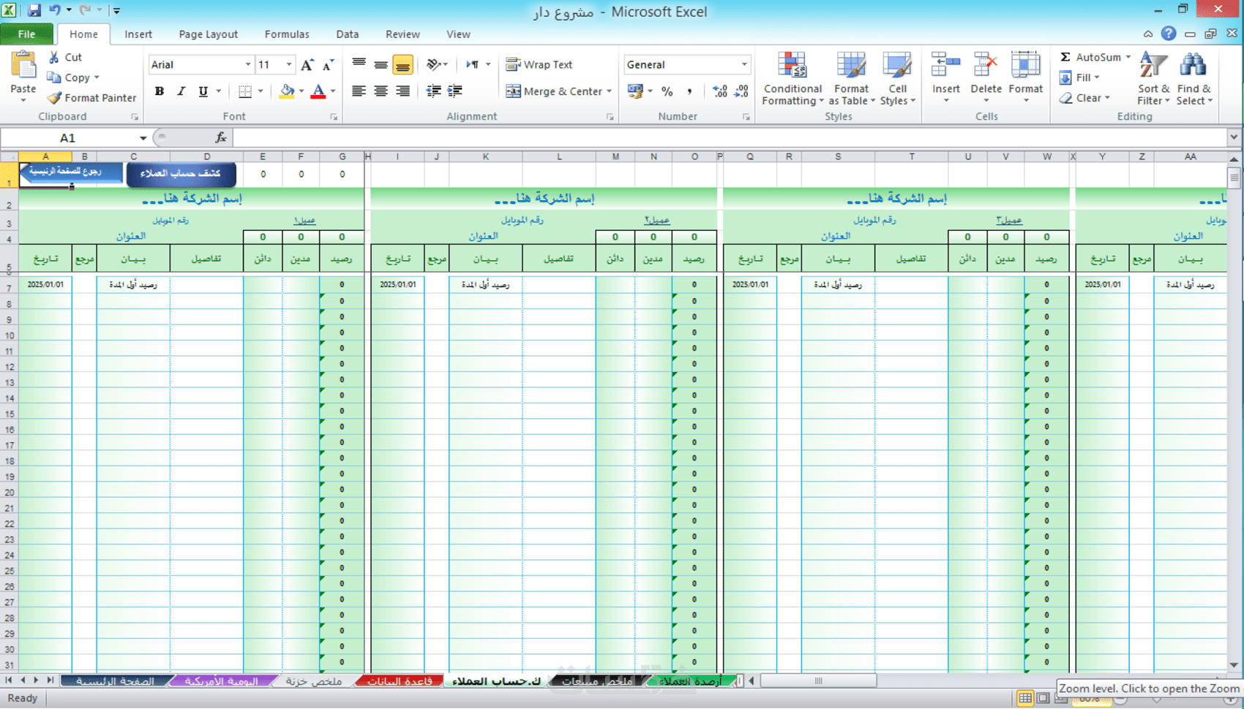Open the 'الصفحة الرئيسية' sheet tab
Viewport: 1244px width, 709px height.
pyautogui.click(x=116, y=681)
